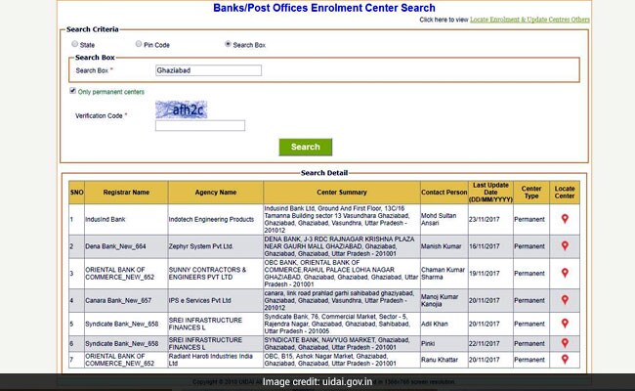Click the date 22/11/2017
Image resolution: width=635 pixels, height=391 pixels.
(484, 344)
